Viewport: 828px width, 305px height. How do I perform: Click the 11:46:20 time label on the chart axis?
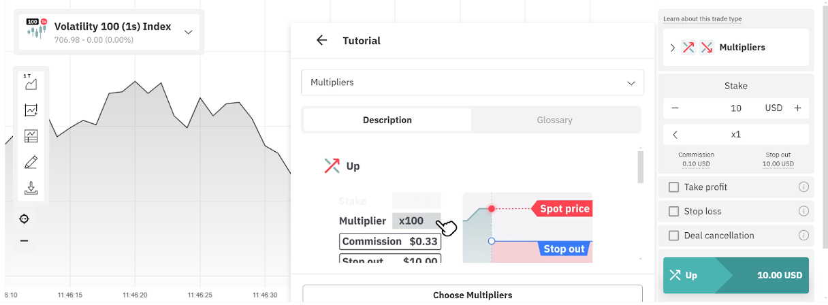(134, 295)
